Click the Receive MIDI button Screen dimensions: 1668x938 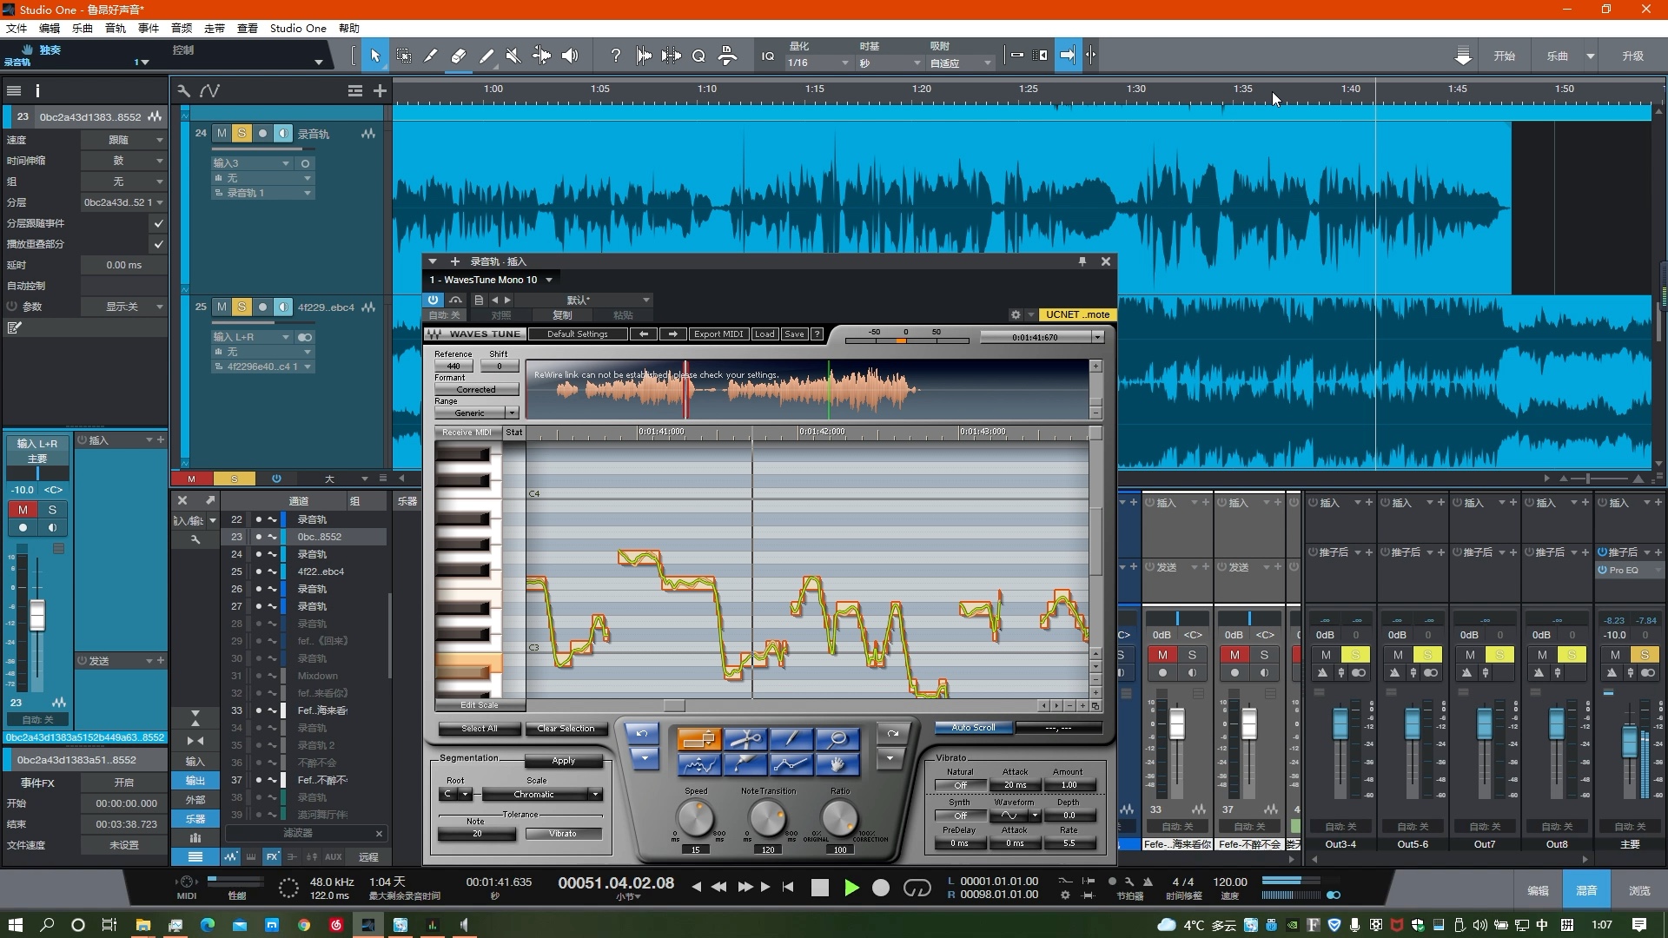(x=467, y=432)
